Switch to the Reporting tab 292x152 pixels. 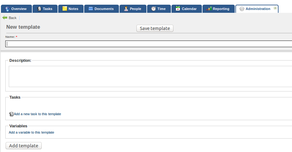coord(218,9)
